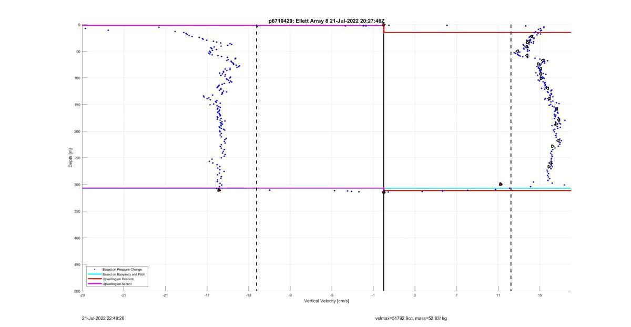The image size is (631, 327).
Task: Click the y-axis tick label '250'
Action: (77, 158)
